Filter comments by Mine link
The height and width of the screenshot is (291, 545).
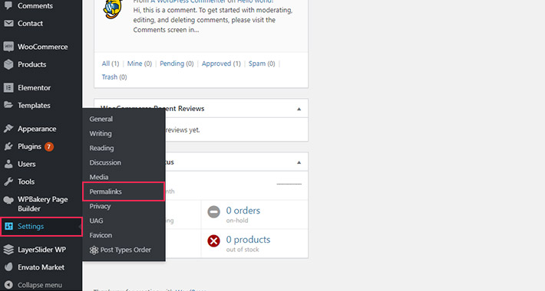(x=134, y=64)
